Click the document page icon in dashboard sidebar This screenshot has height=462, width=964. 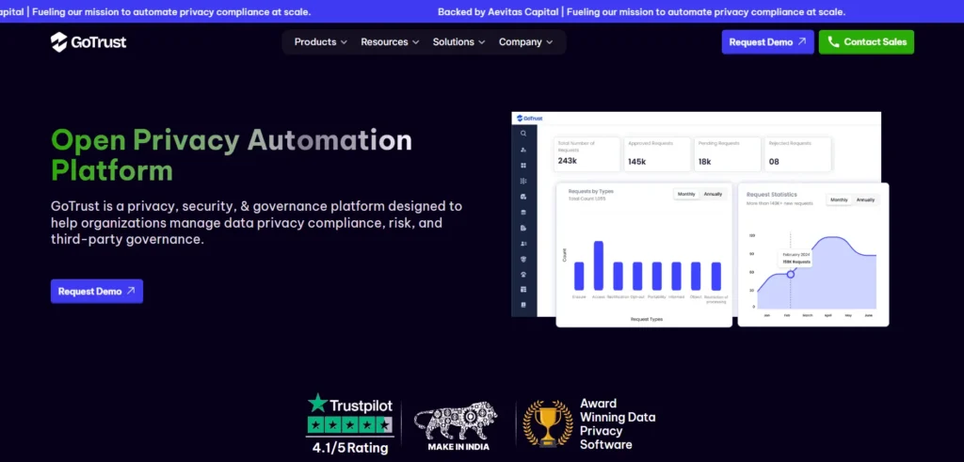[x=523, y=228]
